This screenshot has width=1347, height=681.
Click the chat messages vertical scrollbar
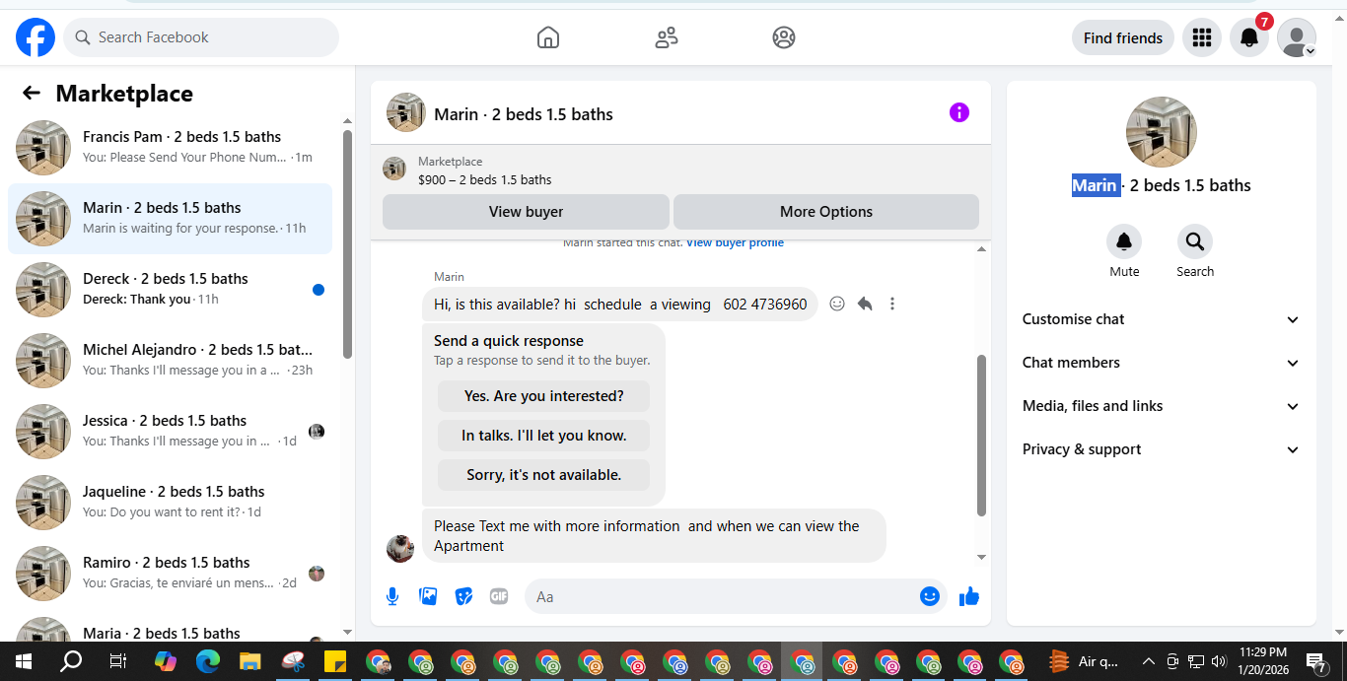tap(981, 436)
